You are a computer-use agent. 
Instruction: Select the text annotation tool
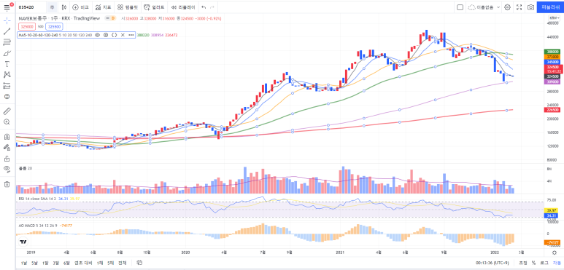coord(7,64)
